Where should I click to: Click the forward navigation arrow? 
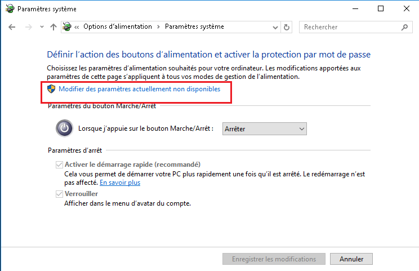(29, 27)
